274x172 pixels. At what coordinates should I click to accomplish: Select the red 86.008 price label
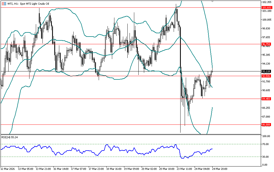(266, 125)
